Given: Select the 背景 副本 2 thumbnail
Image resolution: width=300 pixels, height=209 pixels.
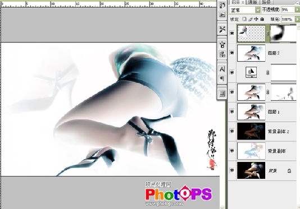Looking at the screenshot, I should tap(251, 131).
